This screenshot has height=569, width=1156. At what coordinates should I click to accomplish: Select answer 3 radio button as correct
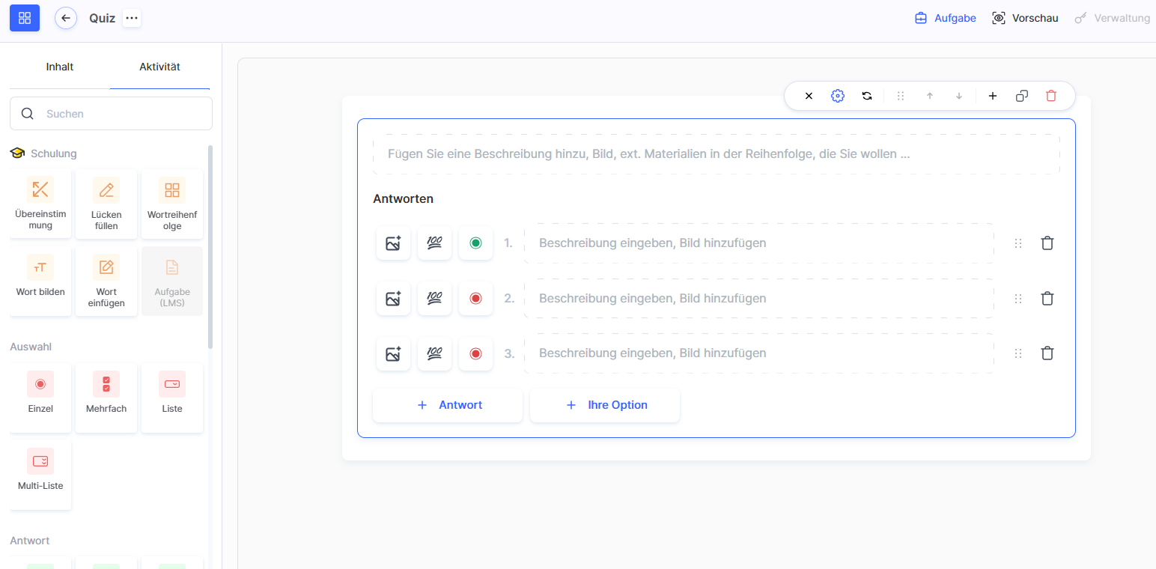point(475,353)
